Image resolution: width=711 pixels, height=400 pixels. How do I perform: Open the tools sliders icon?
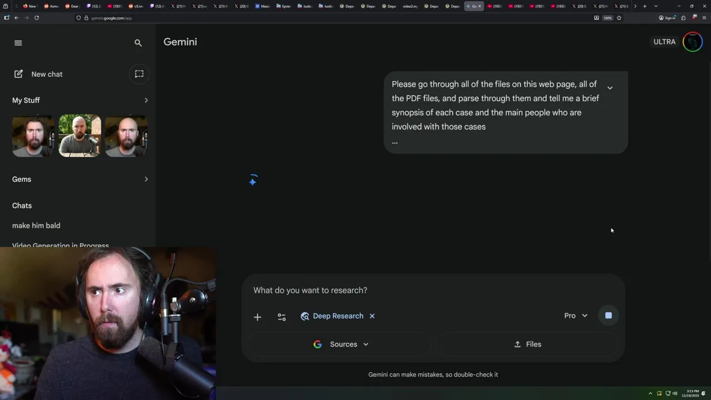pyautogui.click(x=282, y=317)
